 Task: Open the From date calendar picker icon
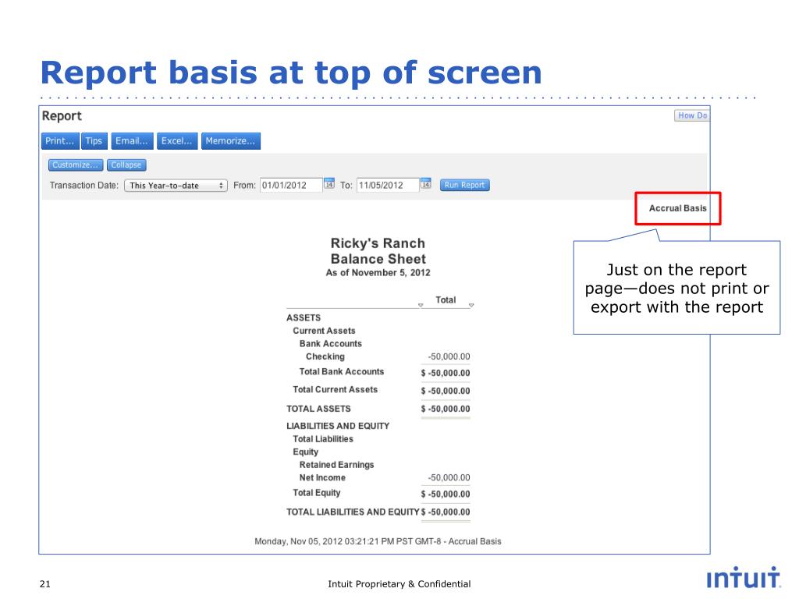tap(329, 184)
